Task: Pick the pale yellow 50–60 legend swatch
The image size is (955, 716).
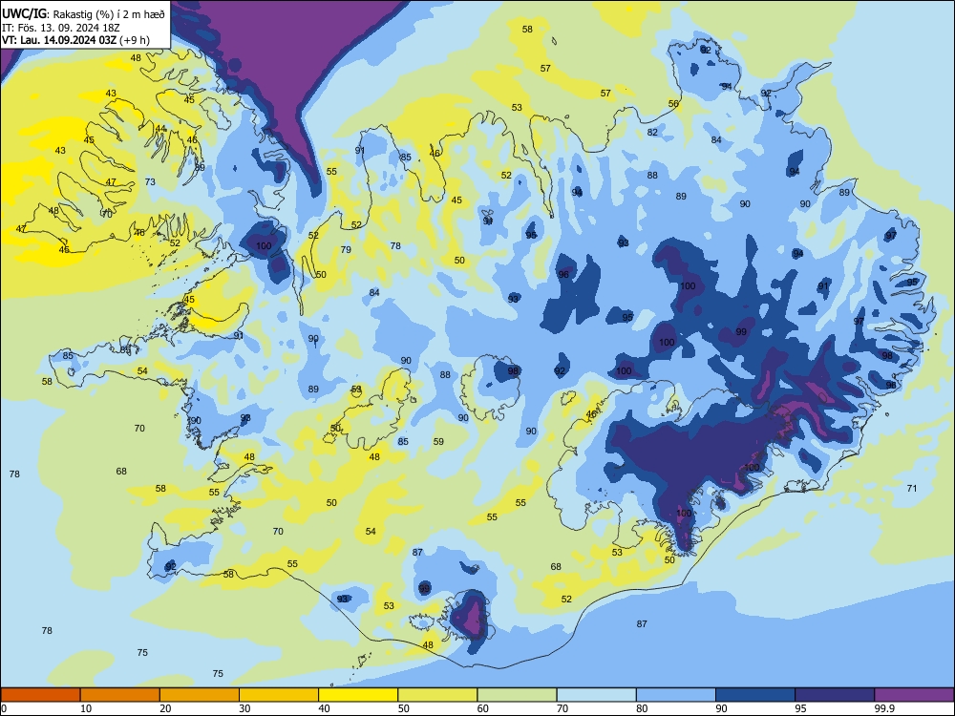Action: pos(438,695)
